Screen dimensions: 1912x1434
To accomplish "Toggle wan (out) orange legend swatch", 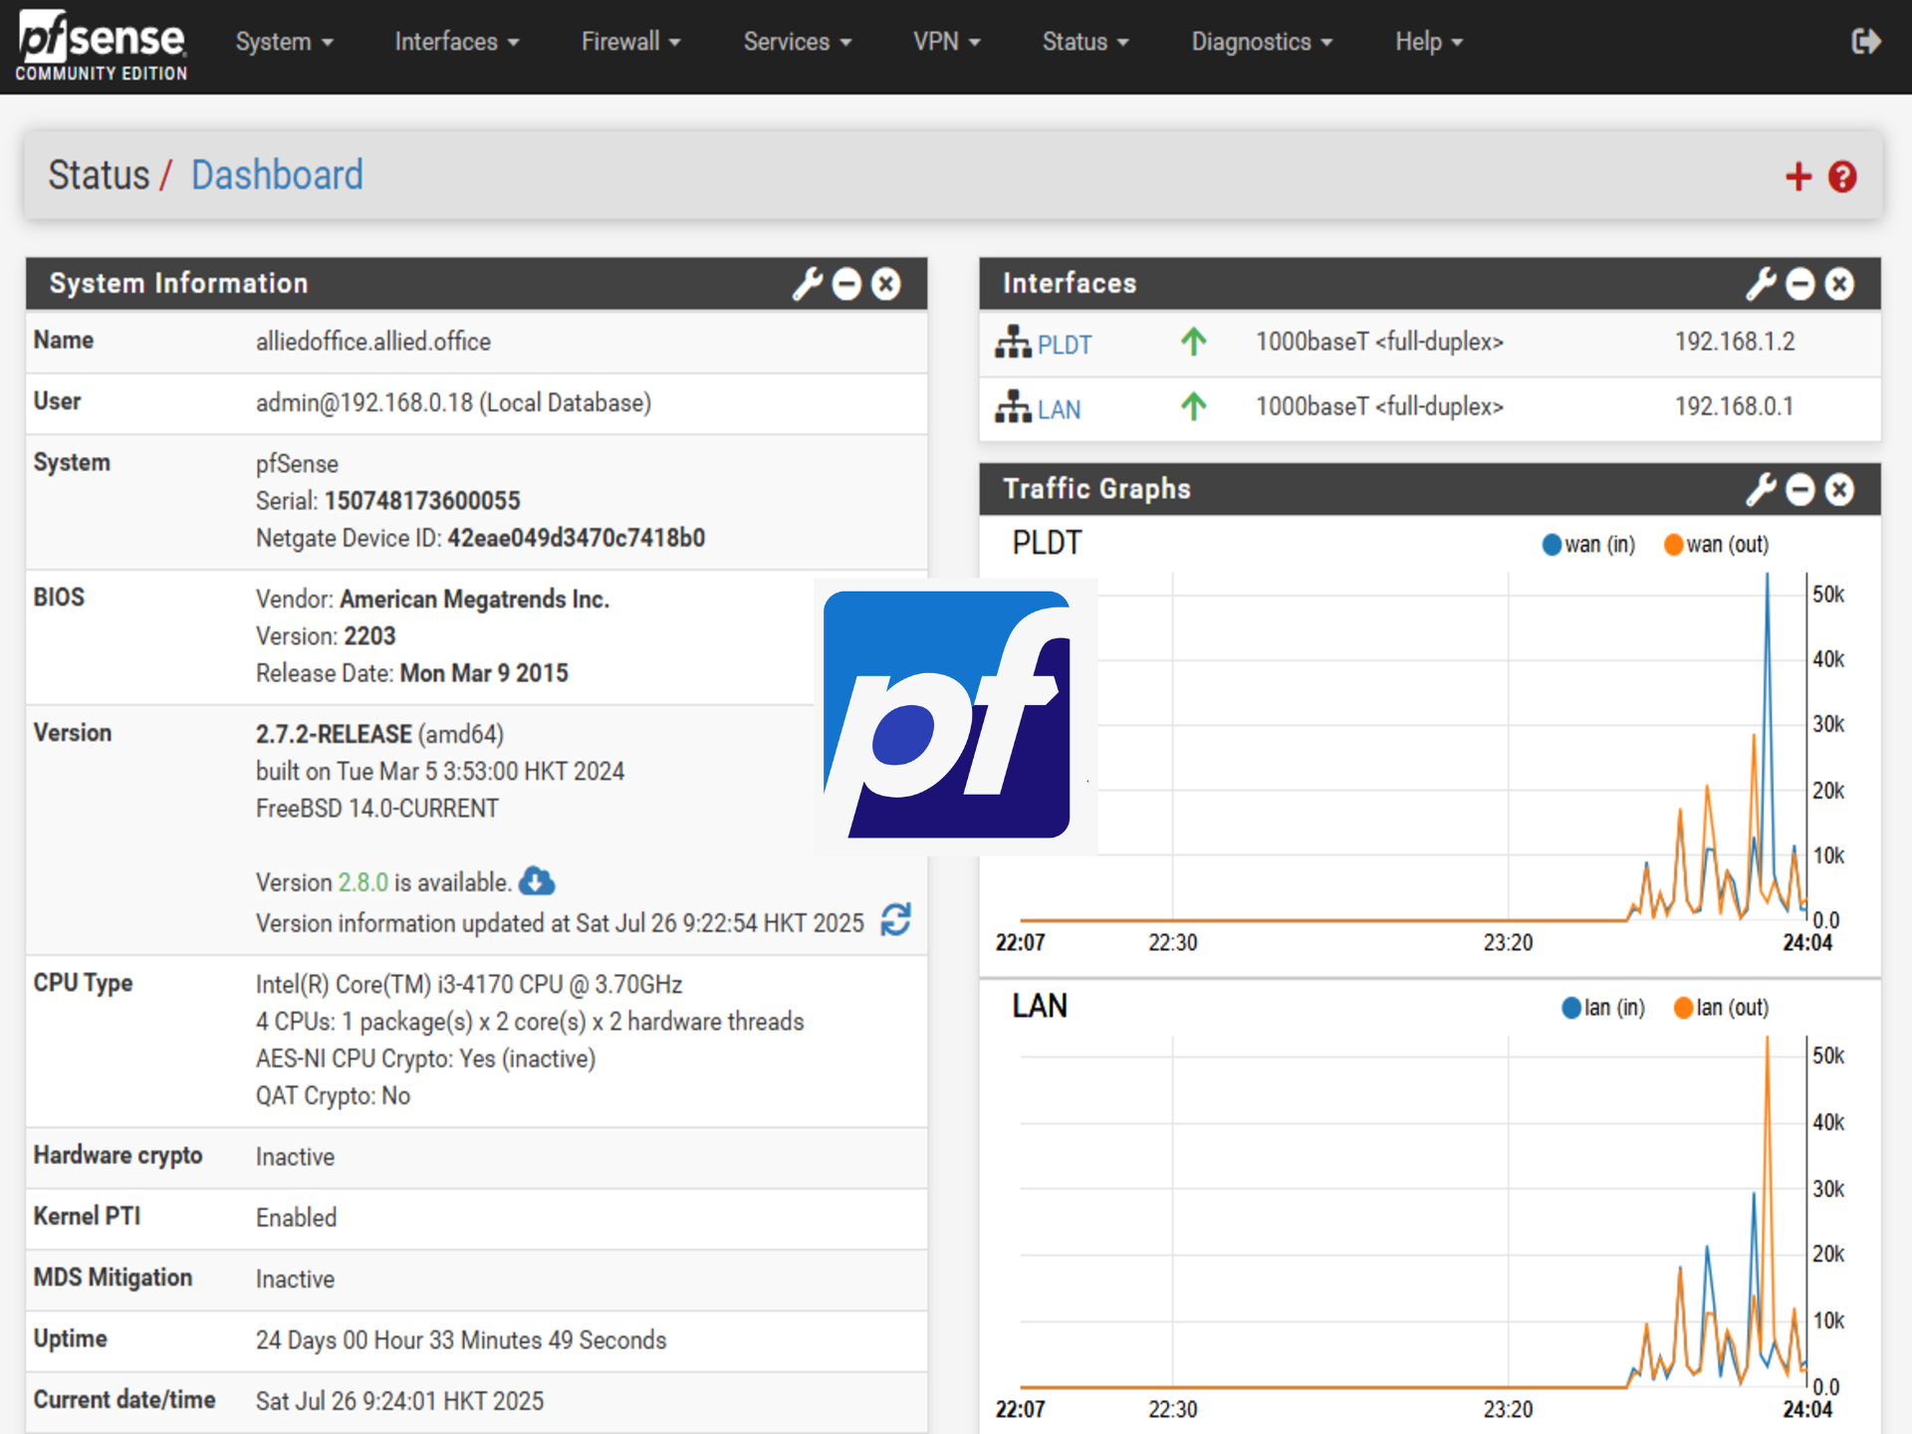I will pyautogui.click(x=1673, y=545).
